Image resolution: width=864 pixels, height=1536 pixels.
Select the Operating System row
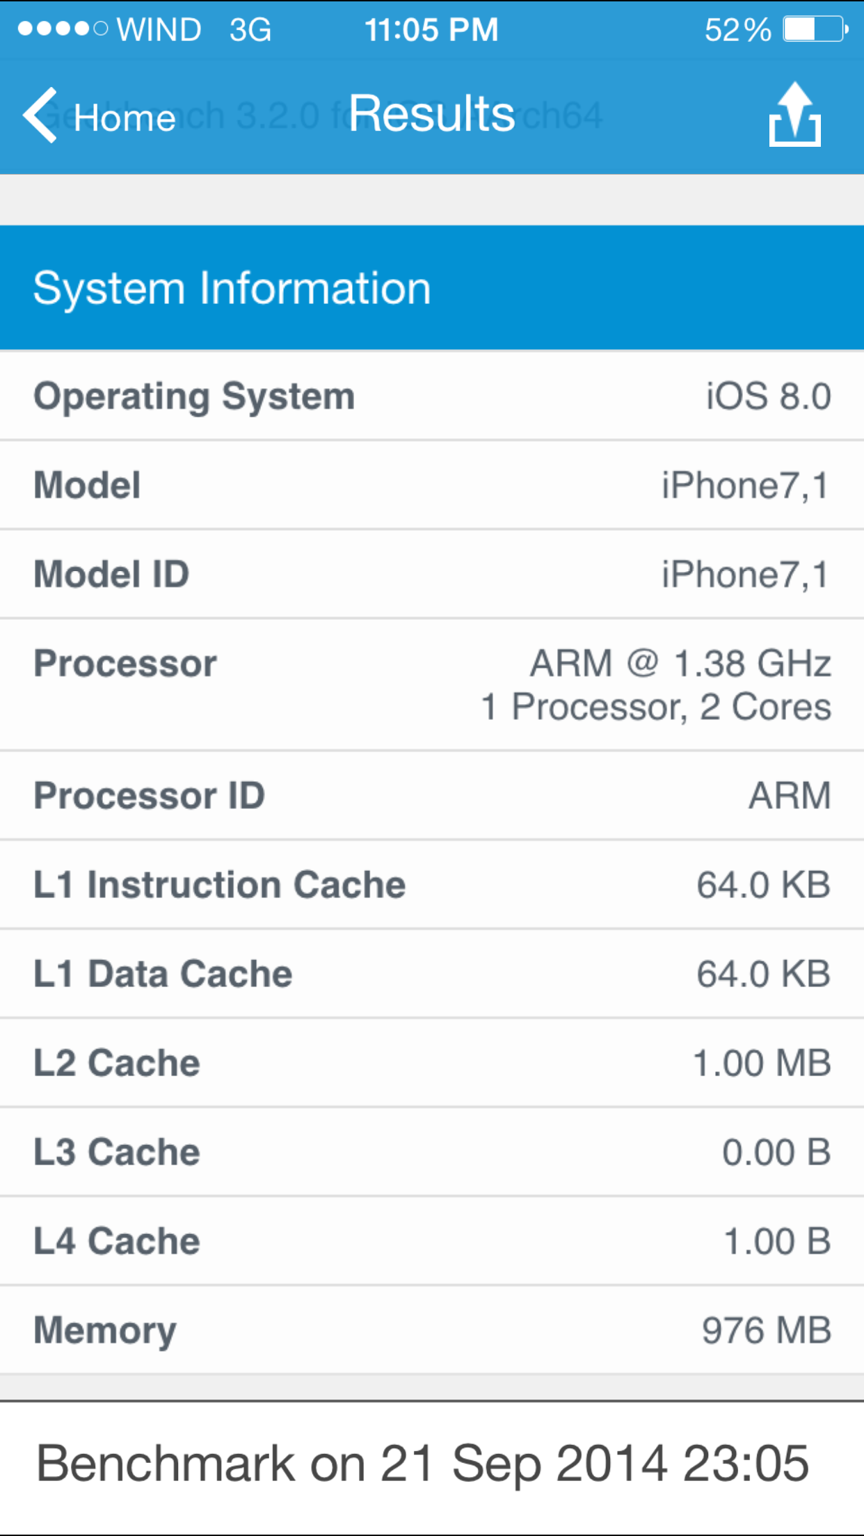431,397
